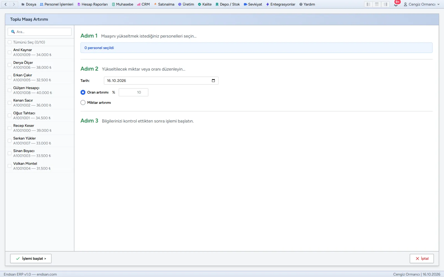Open the Satınalma menu
Screen dimensions: 444x277
tap(164, 4)
